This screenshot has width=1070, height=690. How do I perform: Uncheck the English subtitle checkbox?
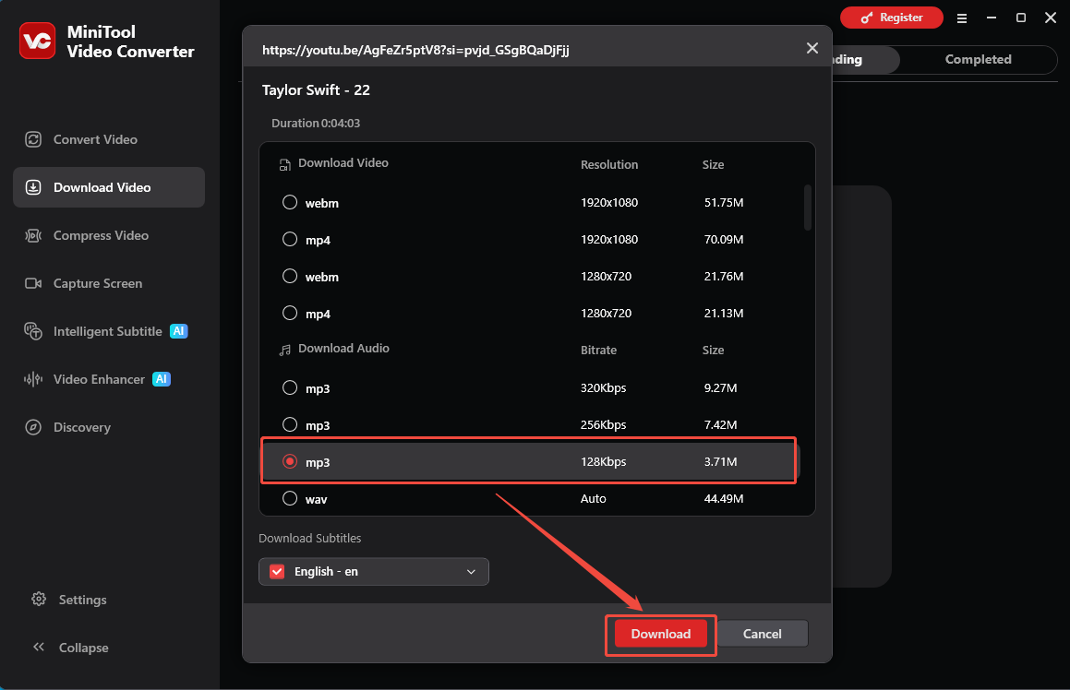[277, 571]
